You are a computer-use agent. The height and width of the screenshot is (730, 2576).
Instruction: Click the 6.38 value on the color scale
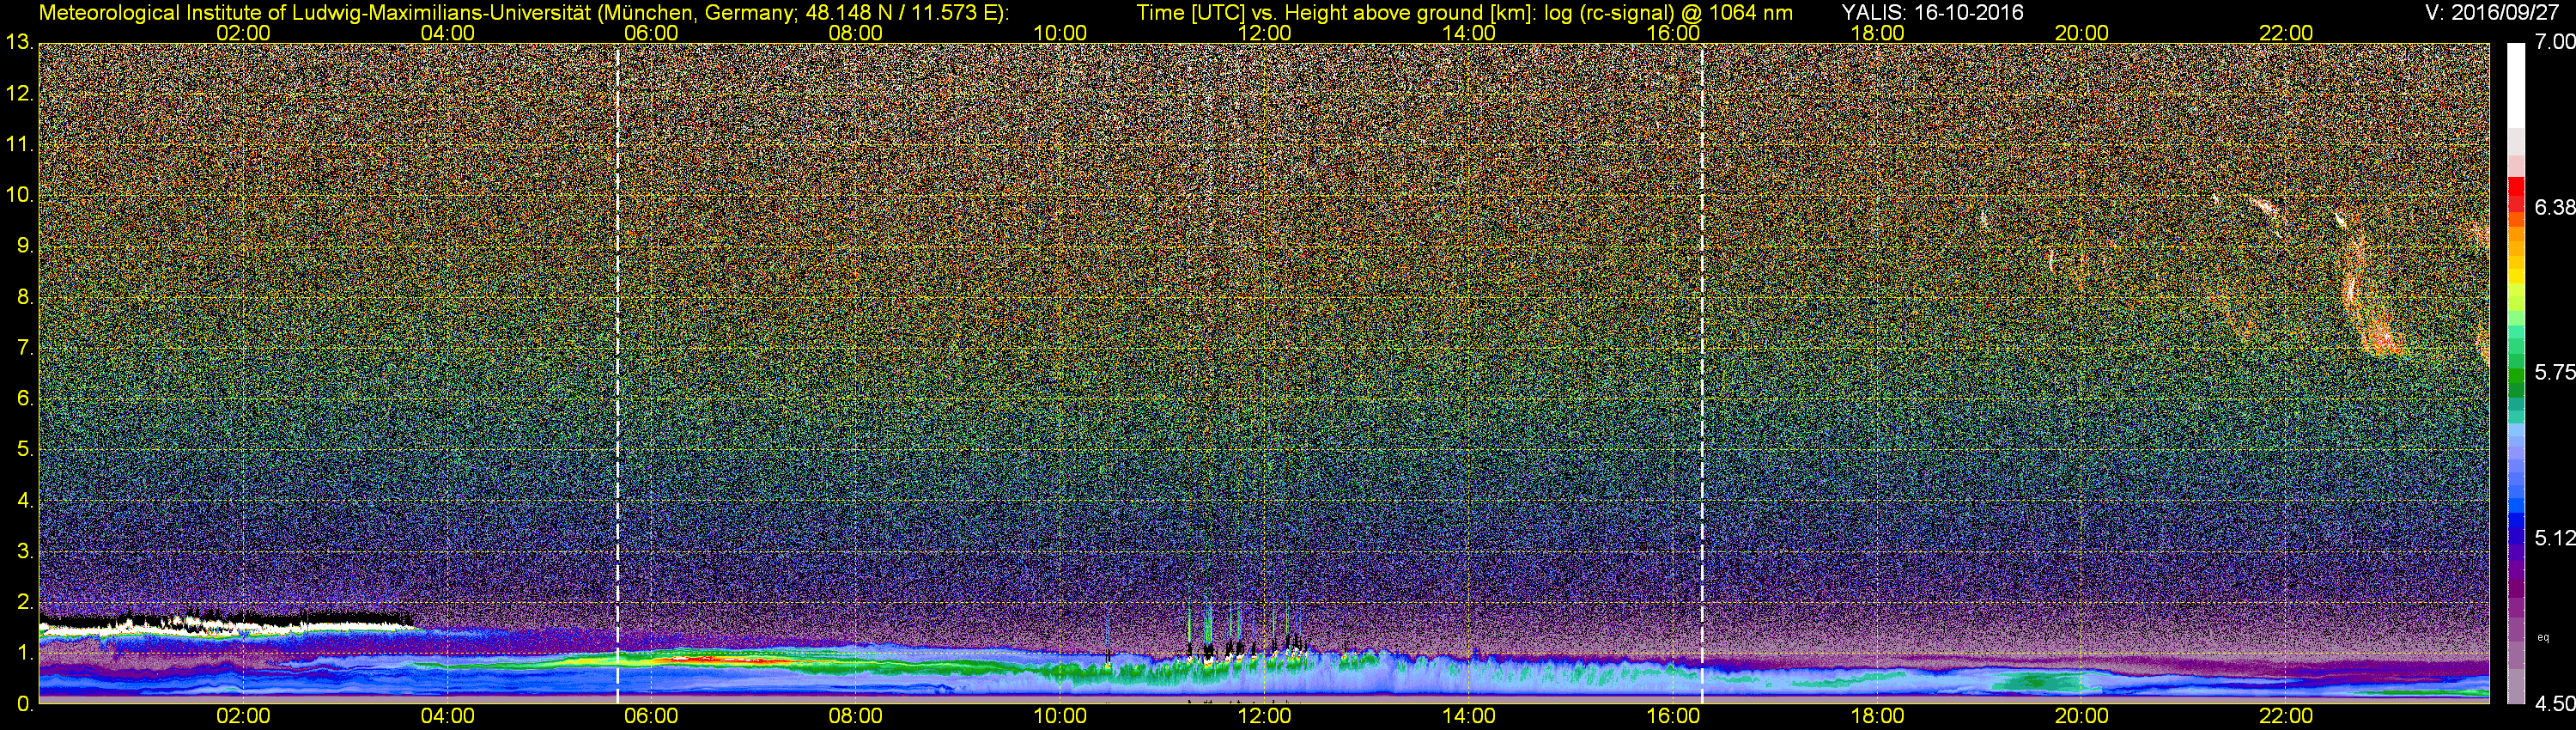(2555, 207)
